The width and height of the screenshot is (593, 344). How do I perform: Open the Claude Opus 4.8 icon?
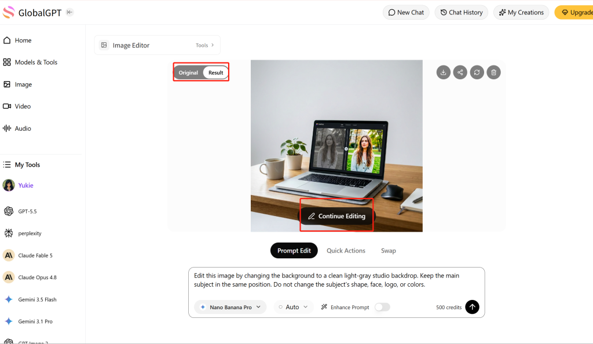coord(9,277)
